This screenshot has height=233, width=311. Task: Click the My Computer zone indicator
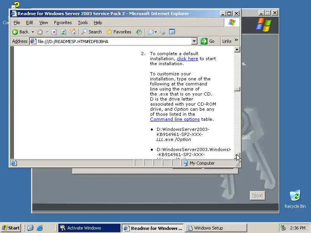199,163
